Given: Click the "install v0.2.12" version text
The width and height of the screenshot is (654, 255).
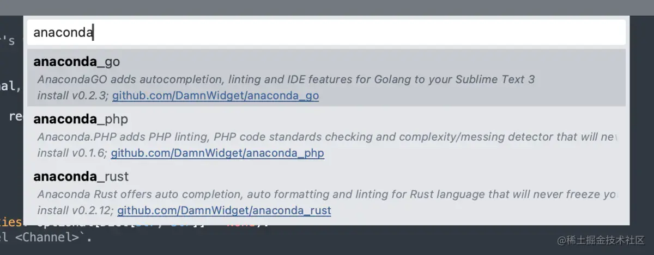Looking at the screenshot, I should 75,210.
